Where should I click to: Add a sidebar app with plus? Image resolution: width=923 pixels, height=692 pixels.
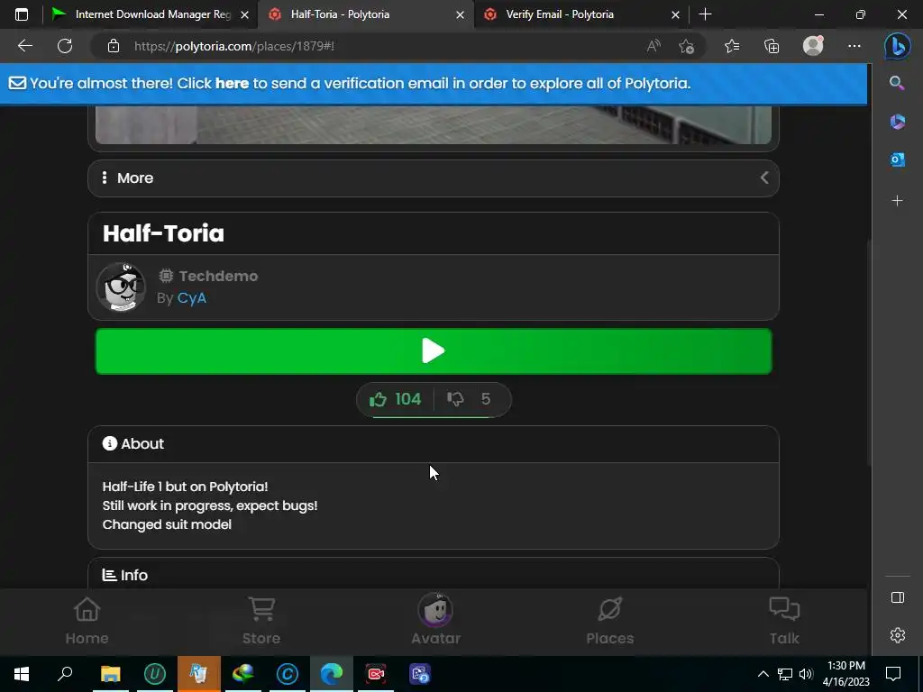(x=897, y=201)
